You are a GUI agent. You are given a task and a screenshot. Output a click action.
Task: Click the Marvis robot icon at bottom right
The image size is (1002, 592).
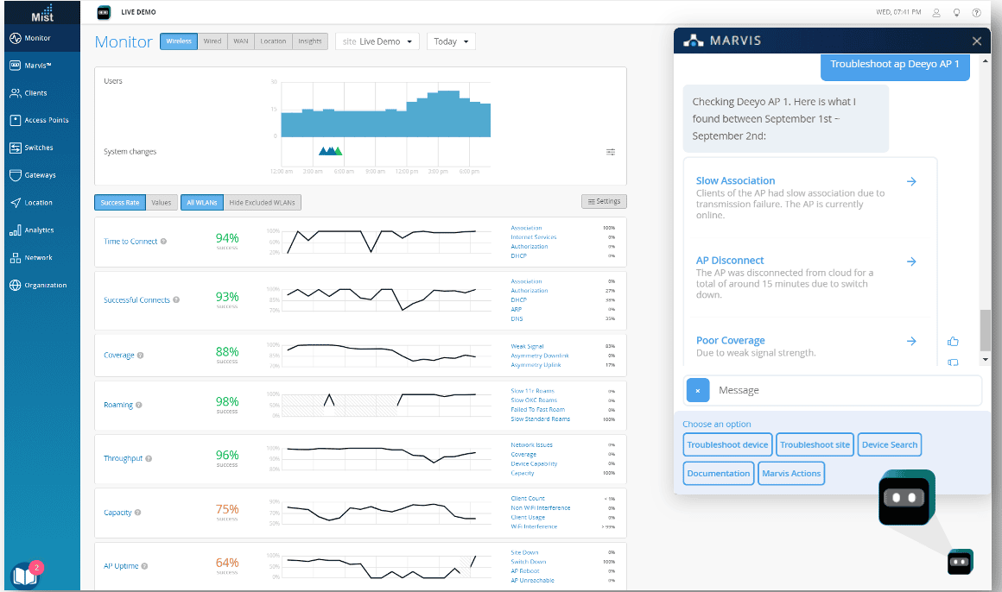960,561
